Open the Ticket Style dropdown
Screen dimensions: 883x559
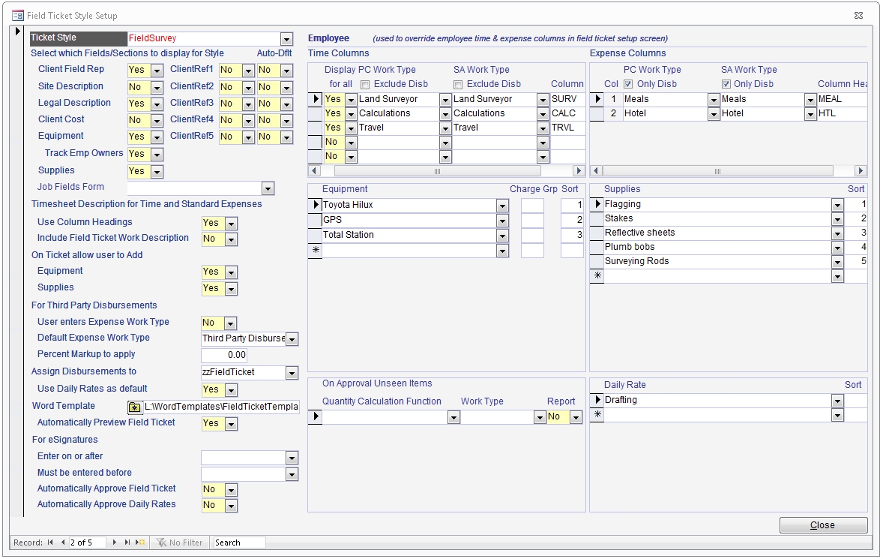[x=286, y=39]
